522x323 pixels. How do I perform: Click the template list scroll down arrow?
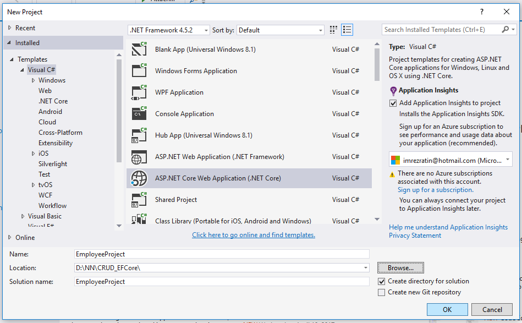tap(377, 219)
